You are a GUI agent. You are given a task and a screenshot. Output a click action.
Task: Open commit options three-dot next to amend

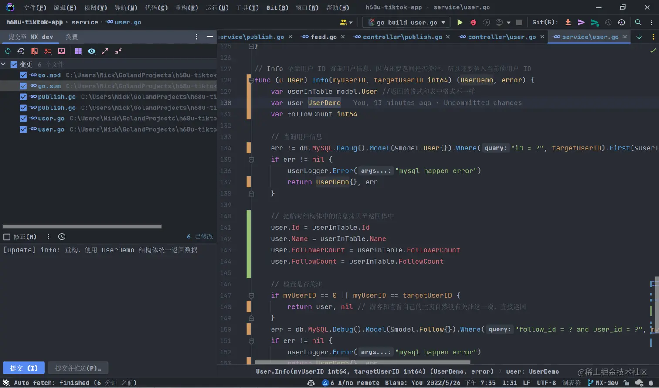pyautogui.click(x=48, y=237)
